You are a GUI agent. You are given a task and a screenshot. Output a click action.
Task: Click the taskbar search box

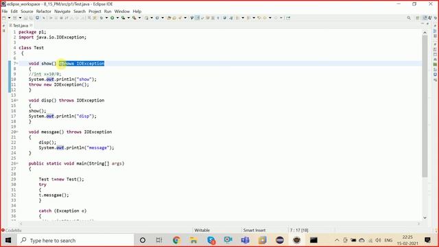point(75,240)
